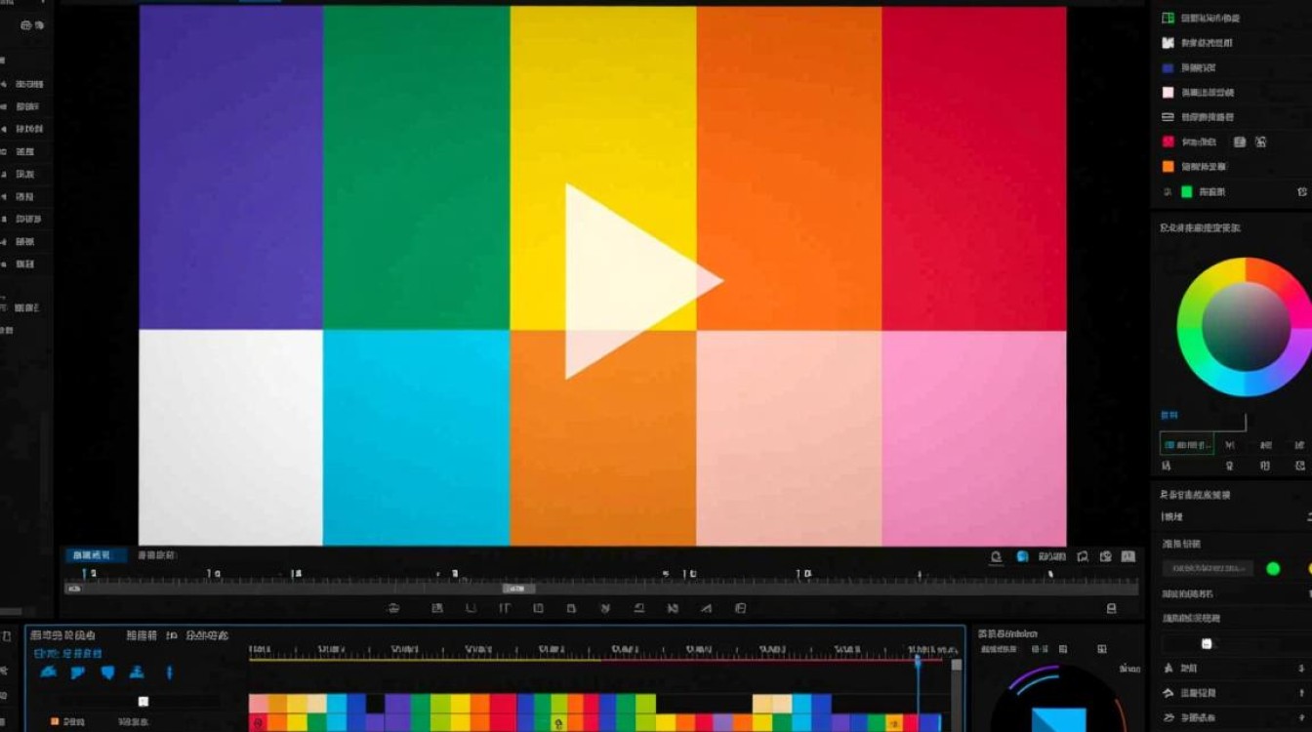
Task: Select the dark blue swatch in the right panel
Action: [x=1168, y=68]
